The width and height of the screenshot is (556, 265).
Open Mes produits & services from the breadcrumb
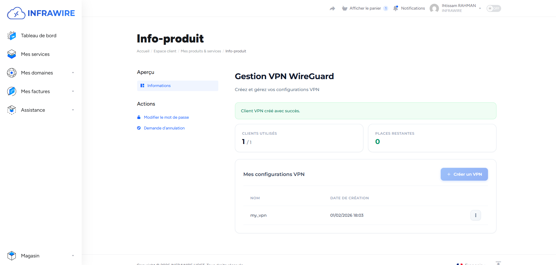(x=201, y=51)
